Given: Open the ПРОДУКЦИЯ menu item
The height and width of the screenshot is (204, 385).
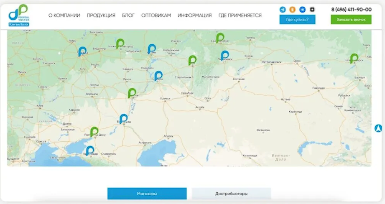Looking at the screenshot, I should pos(101,15).
